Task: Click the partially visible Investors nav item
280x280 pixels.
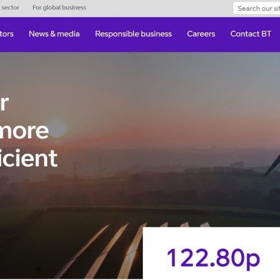Action: 7,34
